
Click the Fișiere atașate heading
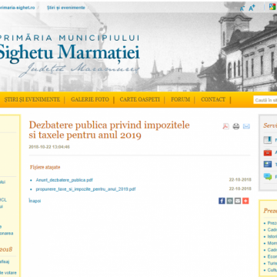tap(45, 167)
